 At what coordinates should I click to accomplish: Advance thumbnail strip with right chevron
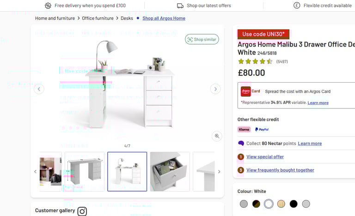(x=219, y=172)
